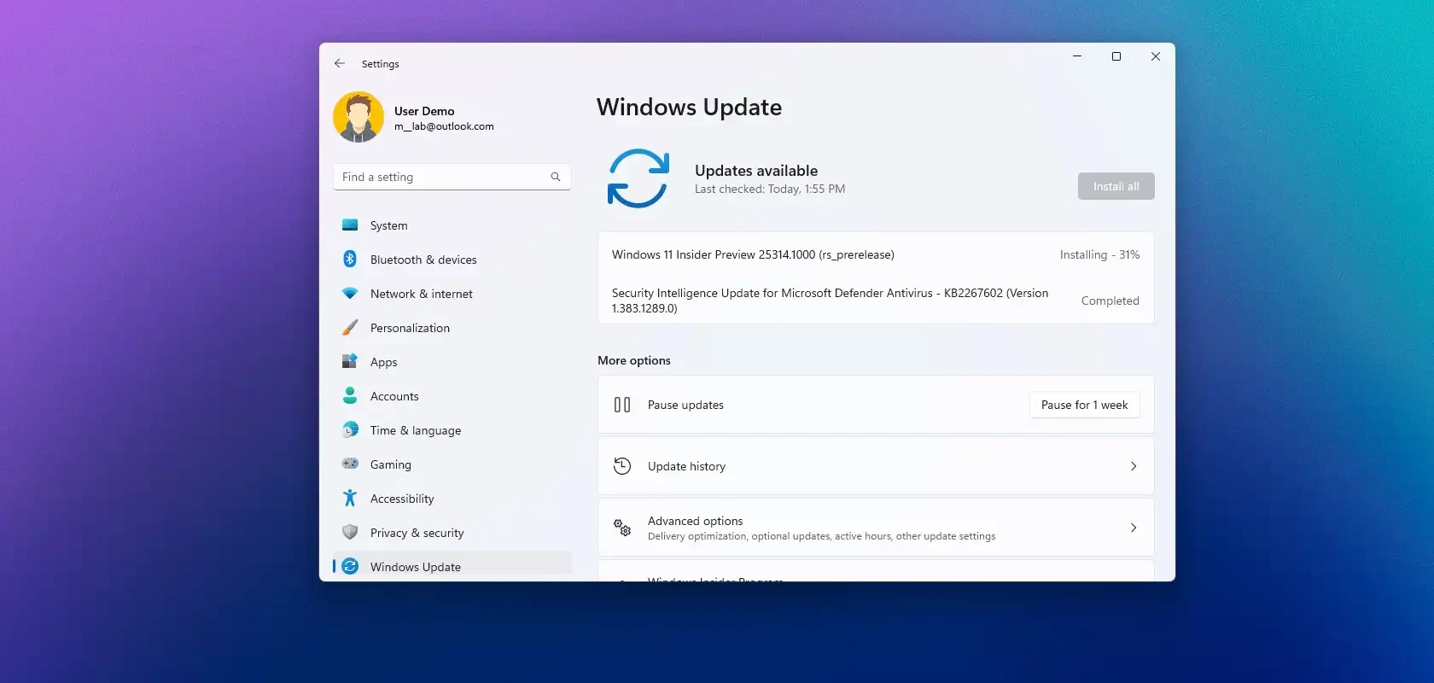Click the Advanced options gears icon

622,528
